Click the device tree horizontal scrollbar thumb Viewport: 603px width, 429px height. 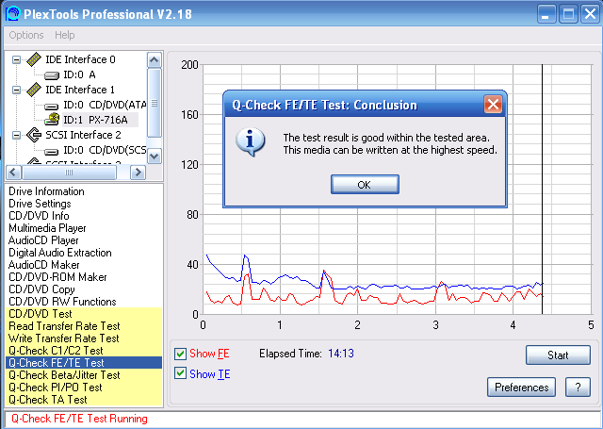[x=69, y=173]
